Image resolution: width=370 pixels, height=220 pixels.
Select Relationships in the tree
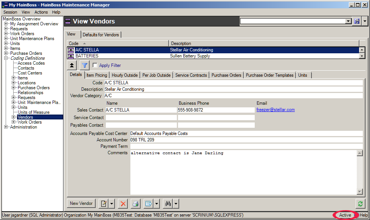pyautogui.click(x=31, y=93)
